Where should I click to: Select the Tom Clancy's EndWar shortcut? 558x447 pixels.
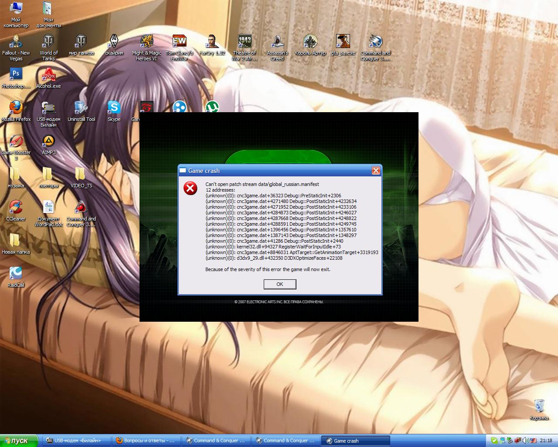point(179,48)
